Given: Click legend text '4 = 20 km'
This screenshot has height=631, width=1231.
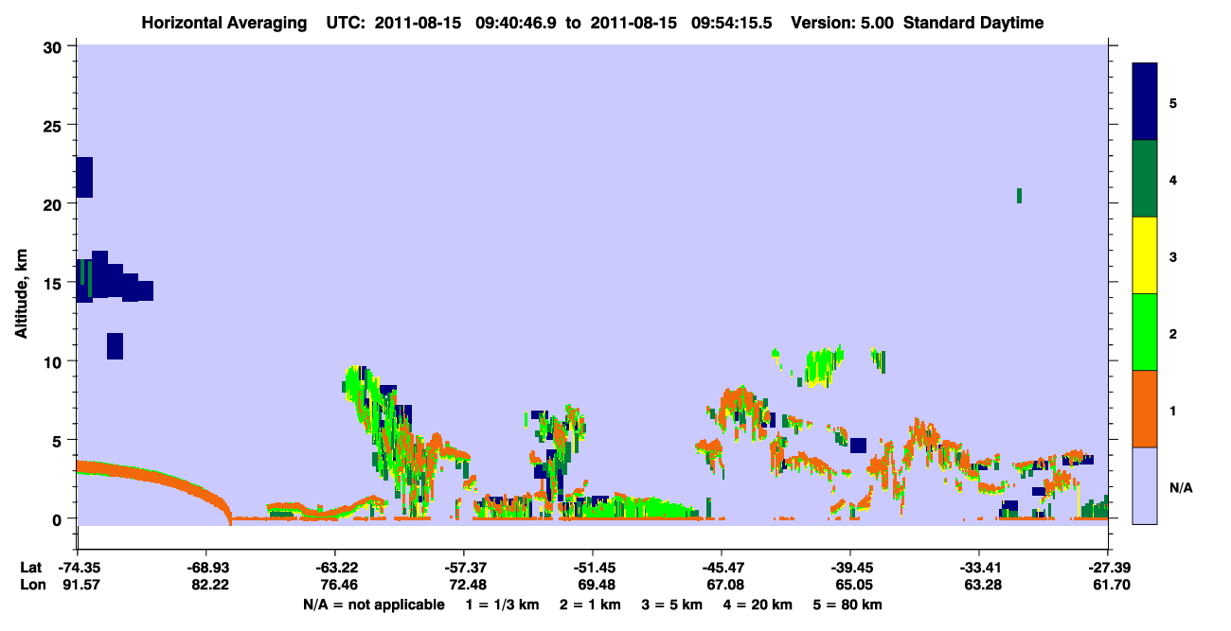Looking at the screenshot, I should pyautogui.click(x=759, y=605).
